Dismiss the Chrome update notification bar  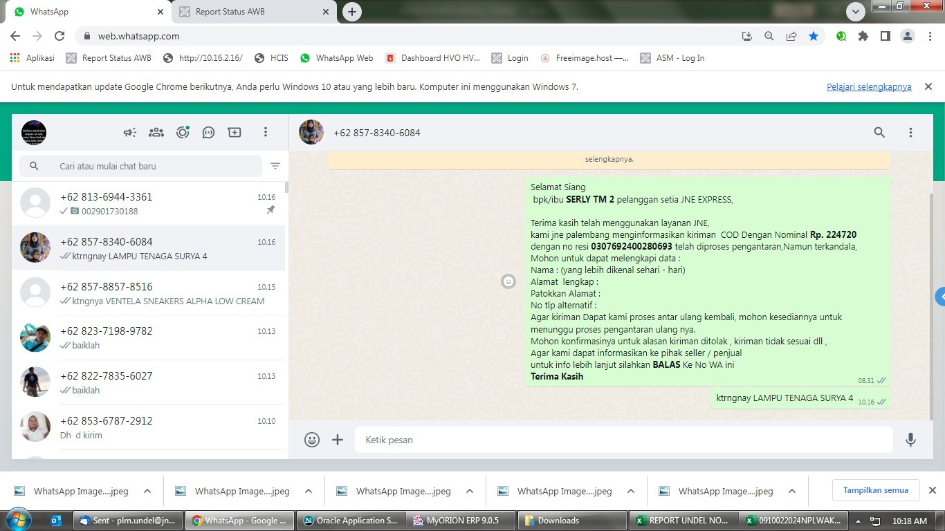point(928,86)
